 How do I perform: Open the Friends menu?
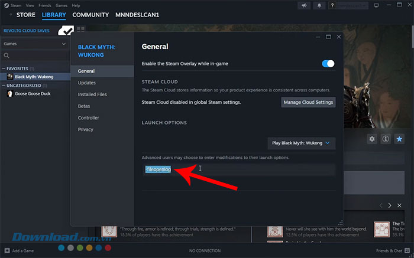tap(45, 5)
